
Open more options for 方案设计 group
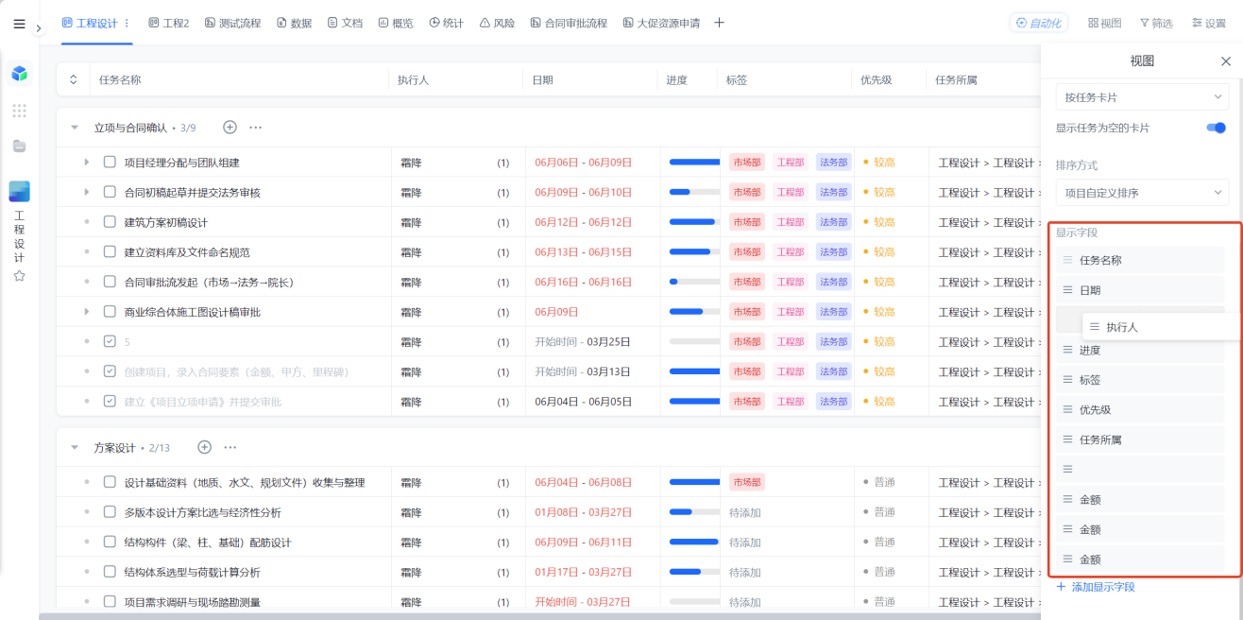pos(230,447)
